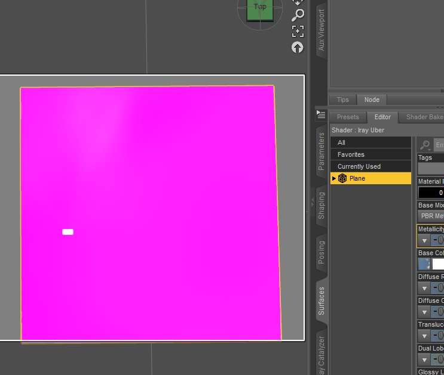Click the Top face of the view cube
This screenshot has width=444, height=375.
coord(260,9)
